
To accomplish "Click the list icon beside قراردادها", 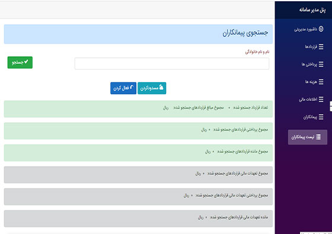I will (321, 47).
